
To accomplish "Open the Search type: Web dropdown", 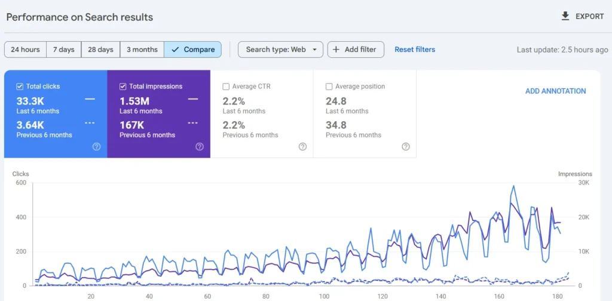I will (280, 50).
